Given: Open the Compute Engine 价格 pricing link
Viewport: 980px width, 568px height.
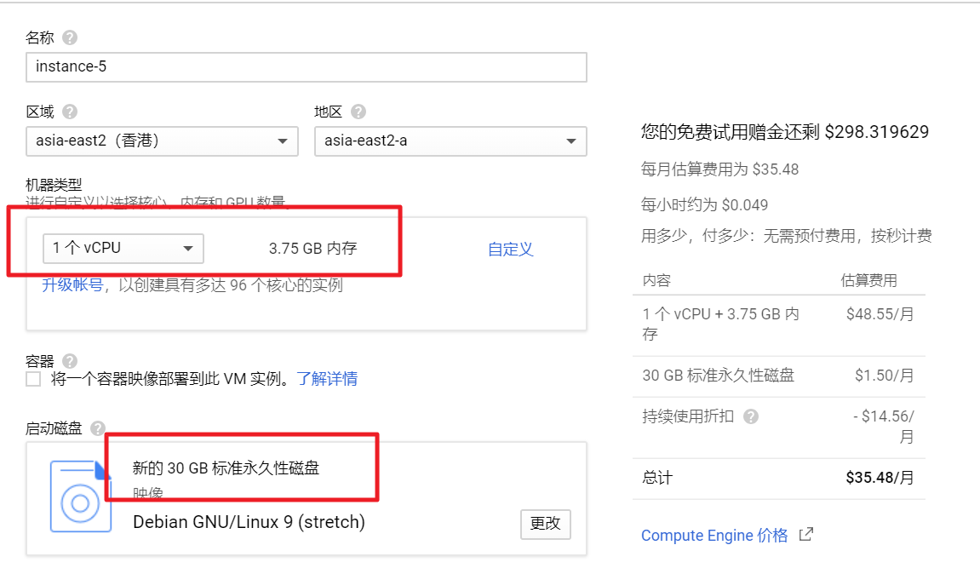Looking at the screenshot, I should coord(714,536).
